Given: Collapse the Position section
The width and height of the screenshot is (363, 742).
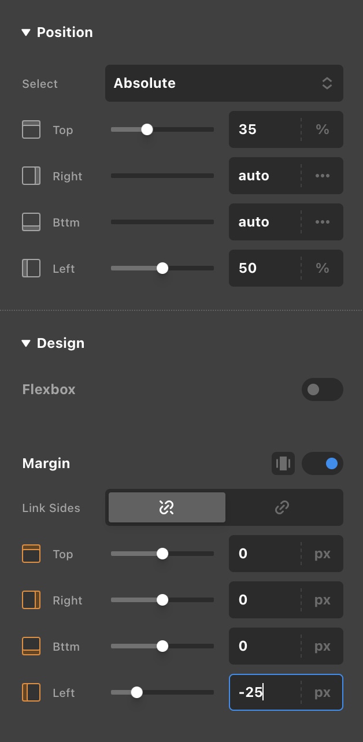Looking at the screenshot, I should [x=25, y=32].
